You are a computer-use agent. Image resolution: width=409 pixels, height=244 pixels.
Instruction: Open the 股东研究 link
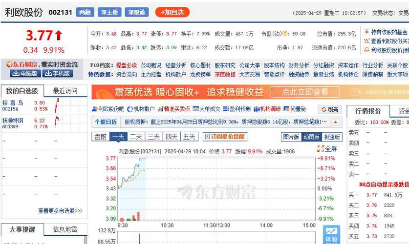pyautogui.click(x=225, y=65)
